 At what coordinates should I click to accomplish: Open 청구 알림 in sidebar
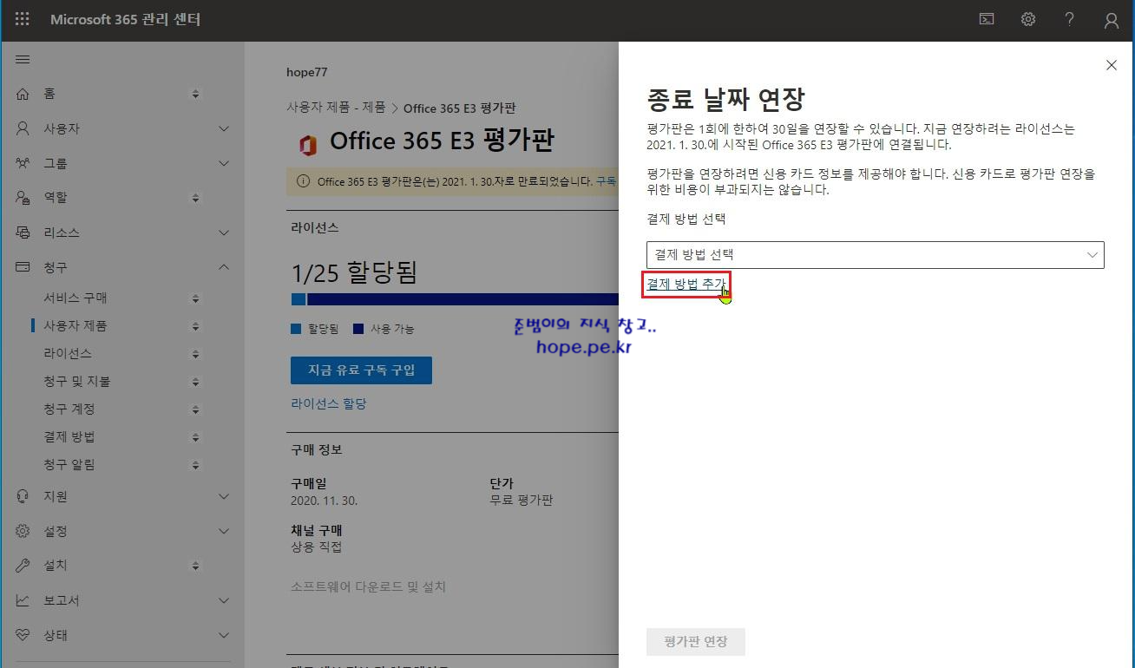coord(69,465)
